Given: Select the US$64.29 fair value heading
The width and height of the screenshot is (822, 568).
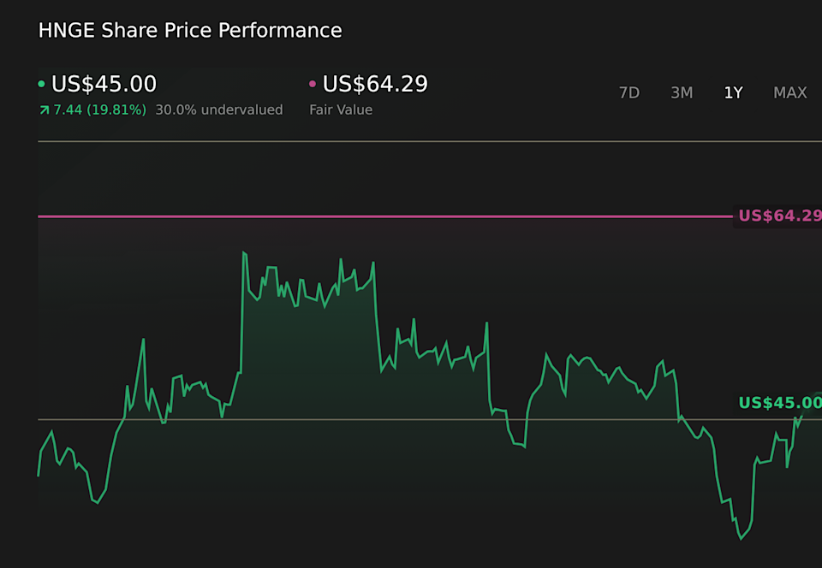Looking at the screenshot, I should click(374, 84).
